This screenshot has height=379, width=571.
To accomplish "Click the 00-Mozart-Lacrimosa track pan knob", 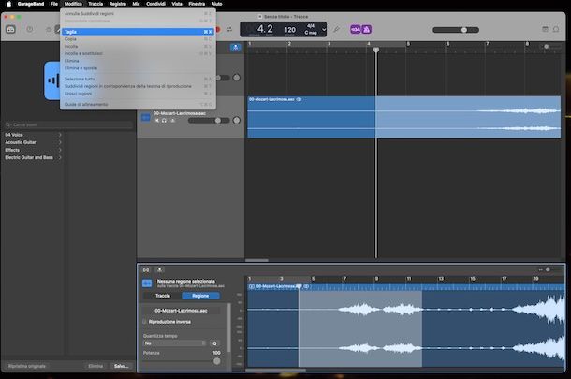I will [x=236, y=120].
